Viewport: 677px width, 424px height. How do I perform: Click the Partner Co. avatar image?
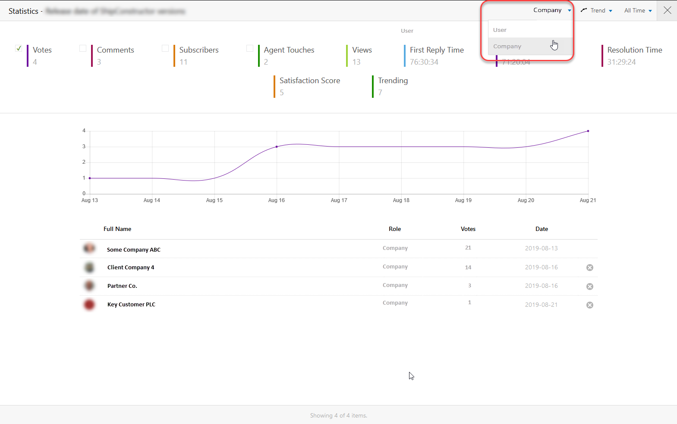click(89, 286)
